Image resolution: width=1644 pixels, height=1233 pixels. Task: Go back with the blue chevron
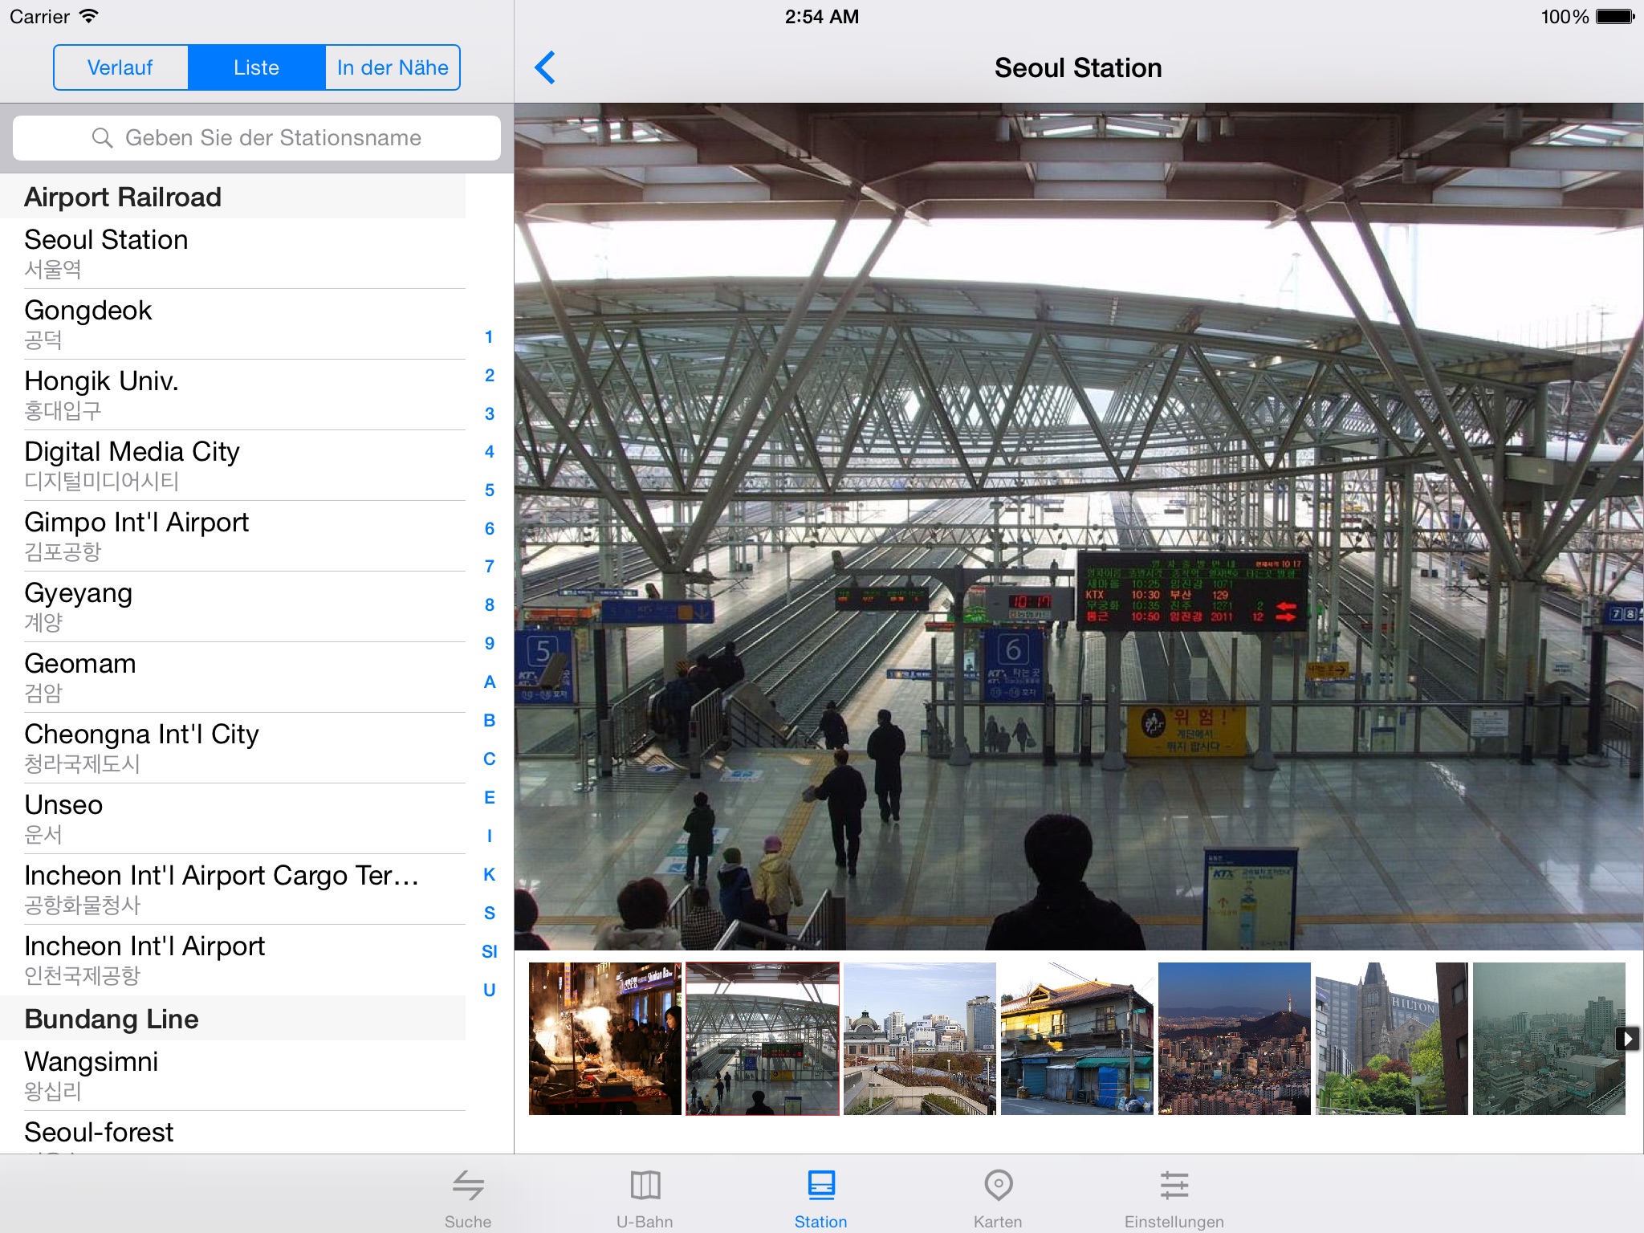[x=545, y=67]
